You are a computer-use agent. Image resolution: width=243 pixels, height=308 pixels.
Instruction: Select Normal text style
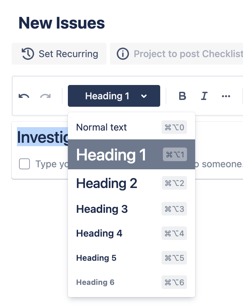pyautogui.click(x=101, y=127)
